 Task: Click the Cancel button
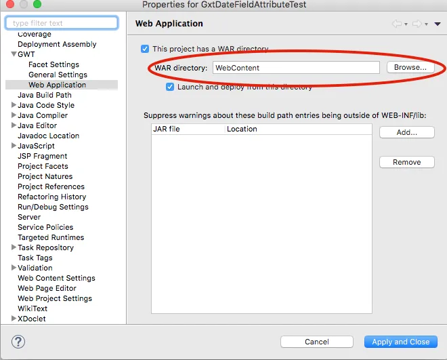(317, 342)
